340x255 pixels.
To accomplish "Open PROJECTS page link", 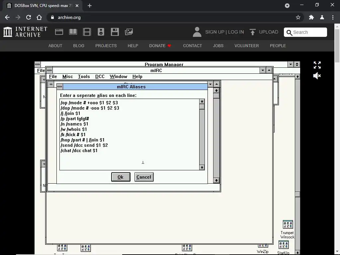I will (106, 46).
